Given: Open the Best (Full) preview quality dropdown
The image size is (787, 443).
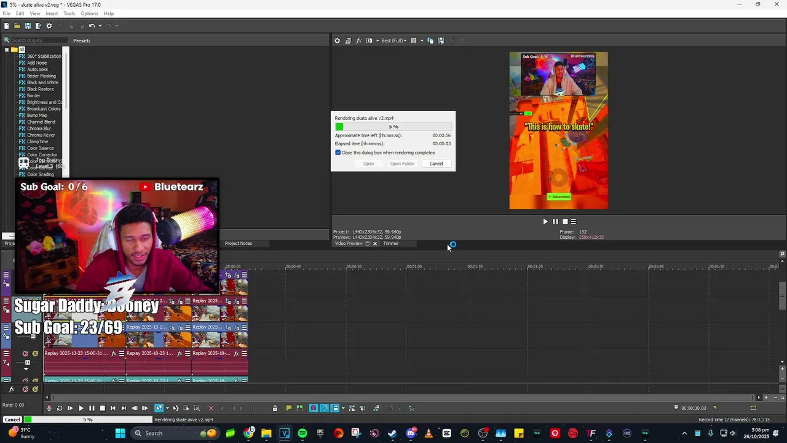Looking at the screenshot, I should 393,41.
